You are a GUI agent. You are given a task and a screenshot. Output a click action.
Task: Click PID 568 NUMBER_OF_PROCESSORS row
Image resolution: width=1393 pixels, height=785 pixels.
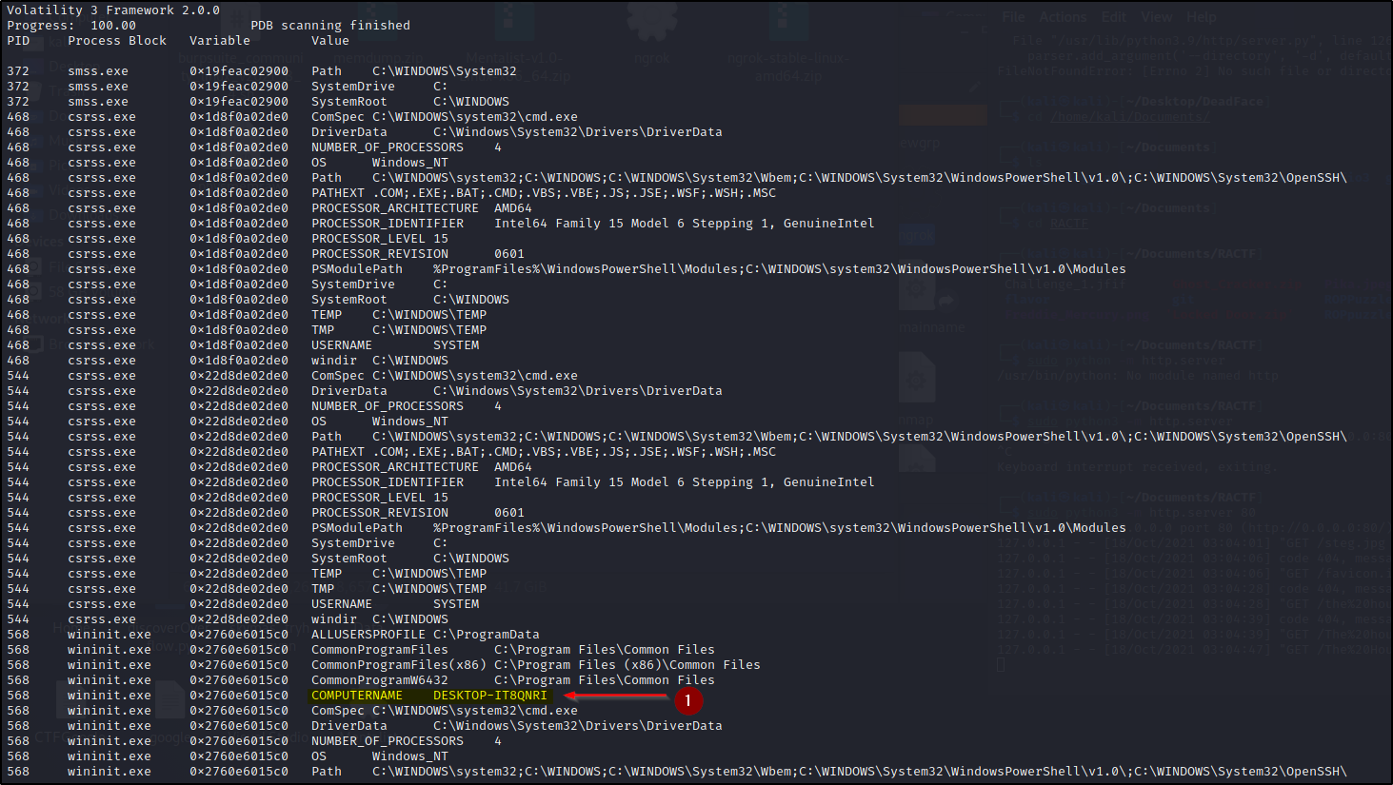coord(254,741)
